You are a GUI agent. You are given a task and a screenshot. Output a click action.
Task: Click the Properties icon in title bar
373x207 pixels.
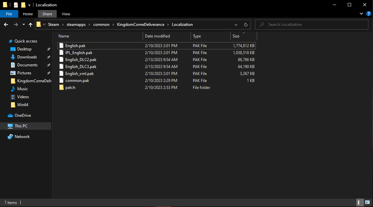pyautogui.click(x=16, y=5)
